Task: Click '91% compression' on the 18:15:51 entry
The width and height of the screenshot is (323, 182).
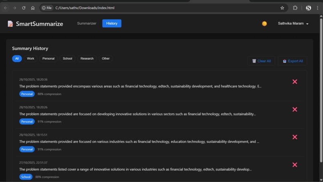Action: 49,149
